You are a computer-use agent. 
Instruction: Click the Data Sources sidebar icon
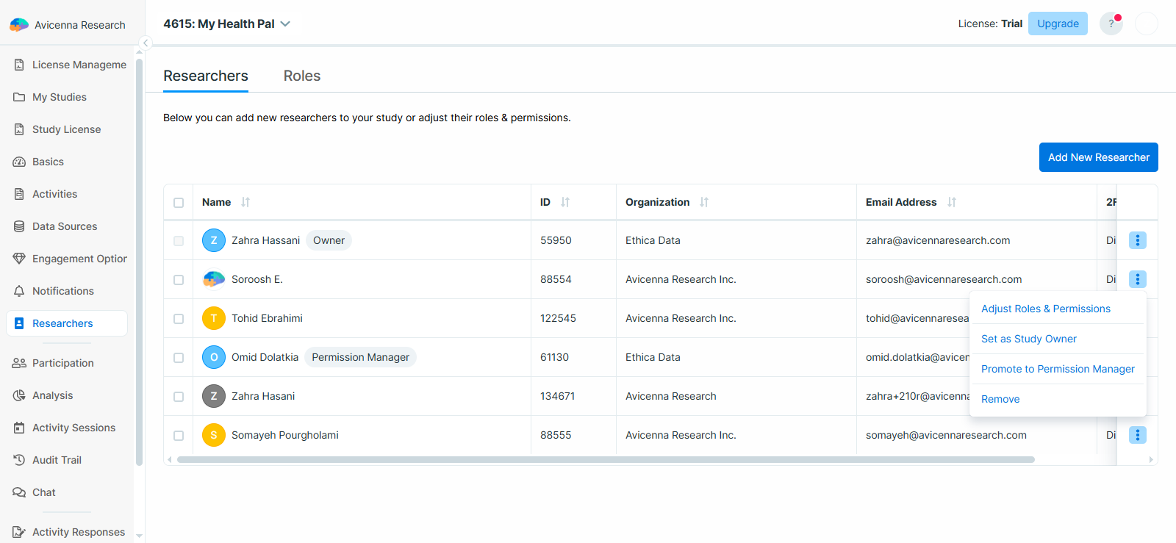tap(19, 226)
